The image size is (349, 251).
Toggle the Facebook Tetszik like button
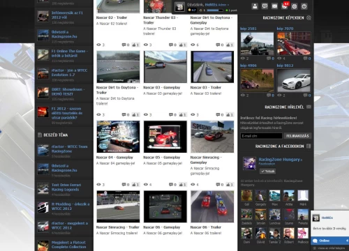point(267,172)
